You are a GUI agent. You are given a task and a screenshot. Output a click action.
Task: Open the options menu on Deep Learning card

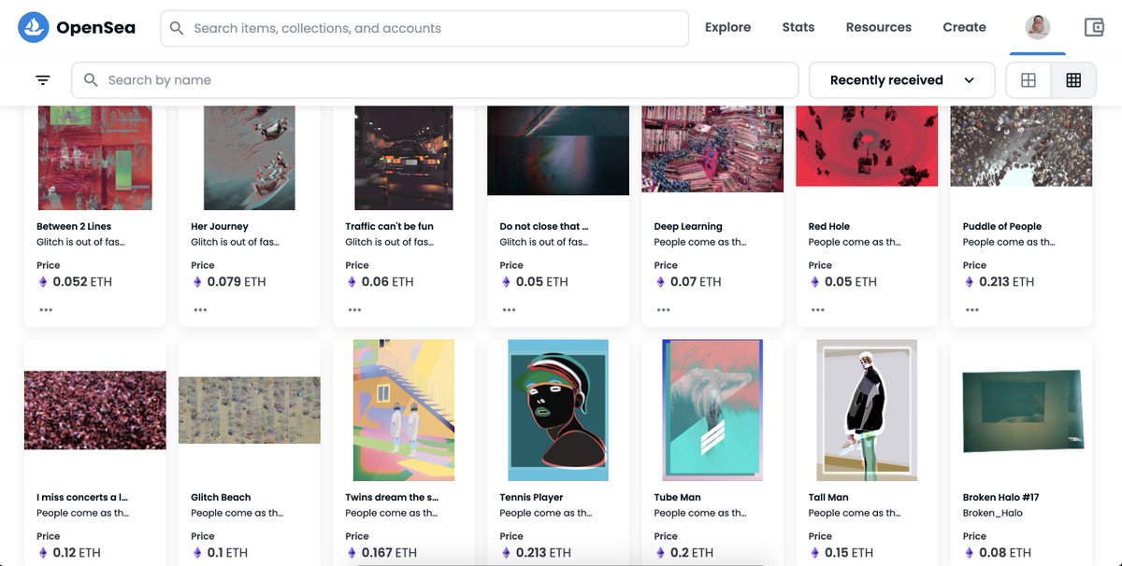[x=663, y=309]
